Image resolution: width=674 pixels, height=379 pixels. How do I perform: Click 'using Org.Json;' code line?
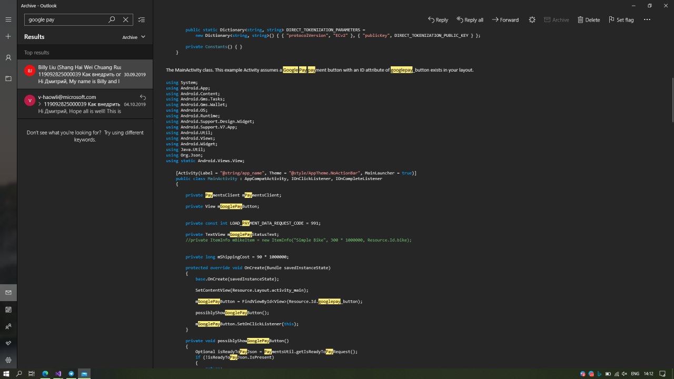pos(183,155)
